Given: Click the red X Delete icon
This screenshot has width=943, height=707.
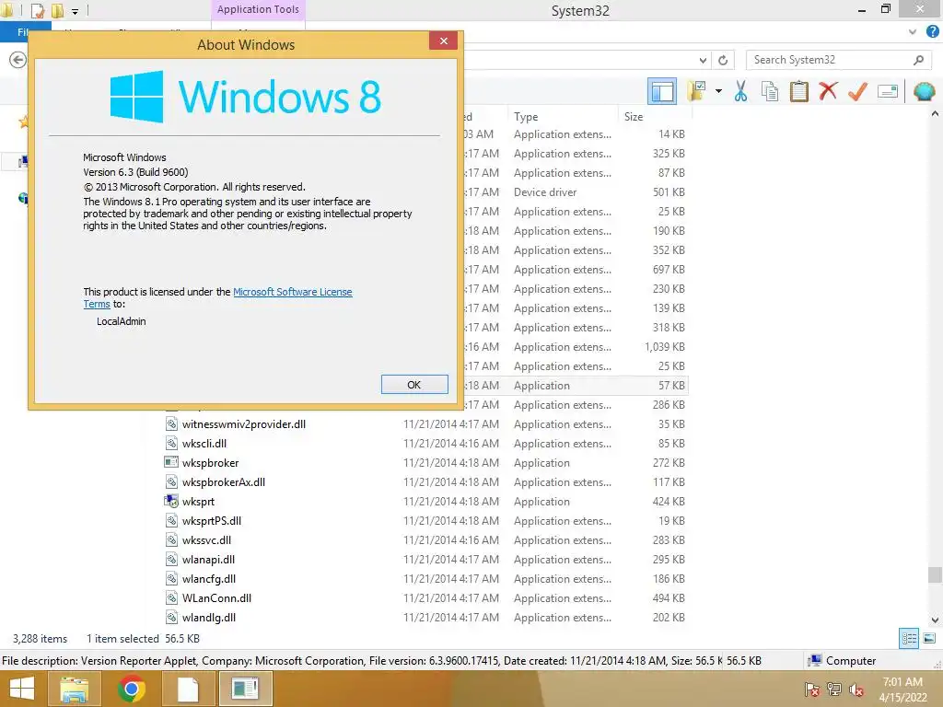Looking at the screenshot, I should (828, 91).
